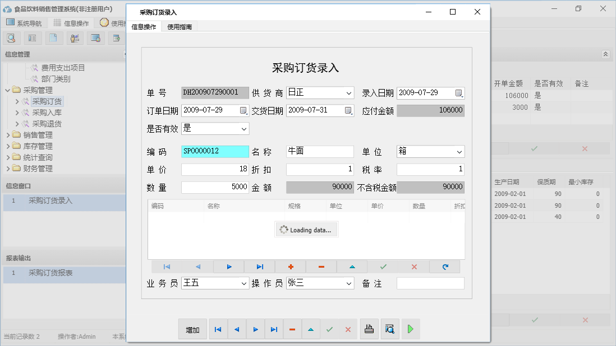Switch to the 系统导航 tab
Screen dimensions: 616x346
[x=30, y=24]
